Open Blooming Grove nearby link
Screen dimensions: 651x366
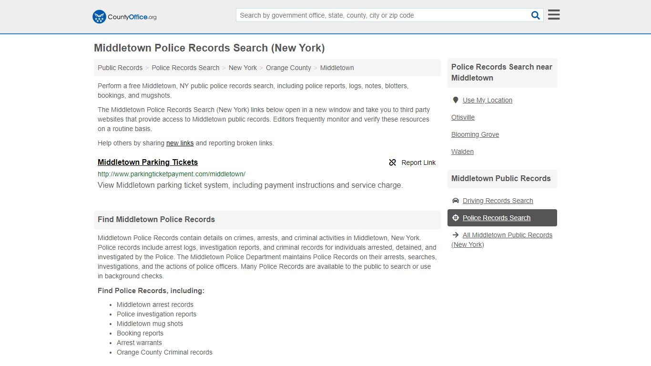click(x=475, y=134)
